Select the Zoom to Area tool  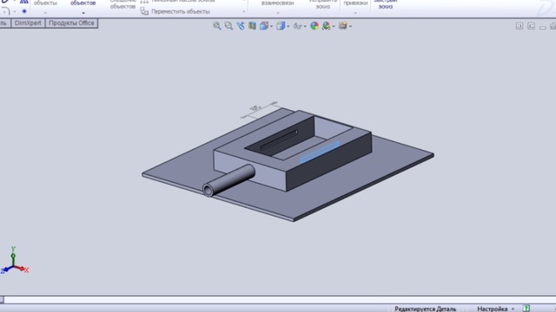click(x=228, y=26)
